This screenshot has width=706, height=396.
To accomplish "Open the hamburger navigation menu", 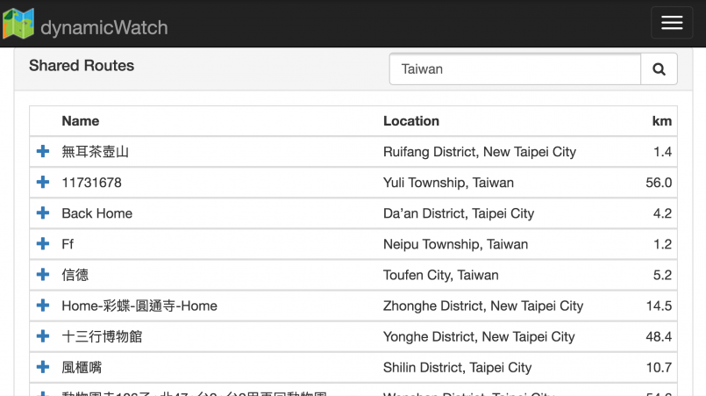I will coord(672,24).
